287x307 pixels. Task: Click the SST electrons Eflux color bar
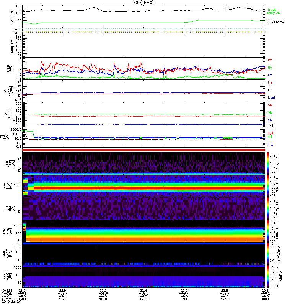(268, 208)
